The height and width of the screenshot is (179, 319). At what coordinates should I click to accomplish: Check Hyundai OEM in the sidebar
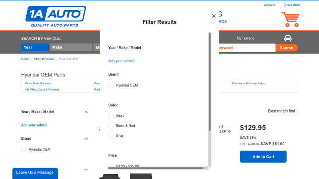pyautogui.click(x=24, y=150)
